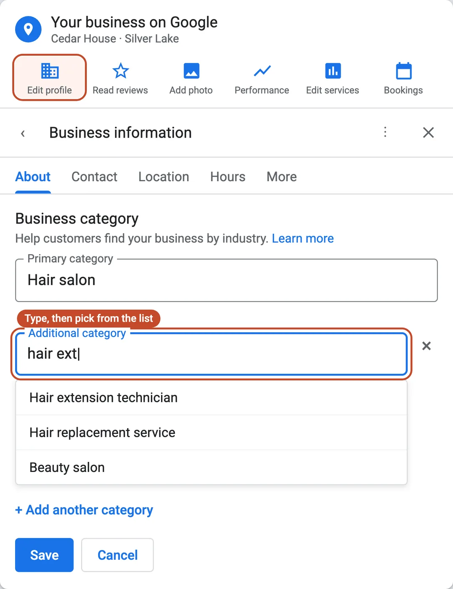The height and width of the screenshot is (589, 453).
Task: Switch to the Location tab
Action: click(164, 177)
